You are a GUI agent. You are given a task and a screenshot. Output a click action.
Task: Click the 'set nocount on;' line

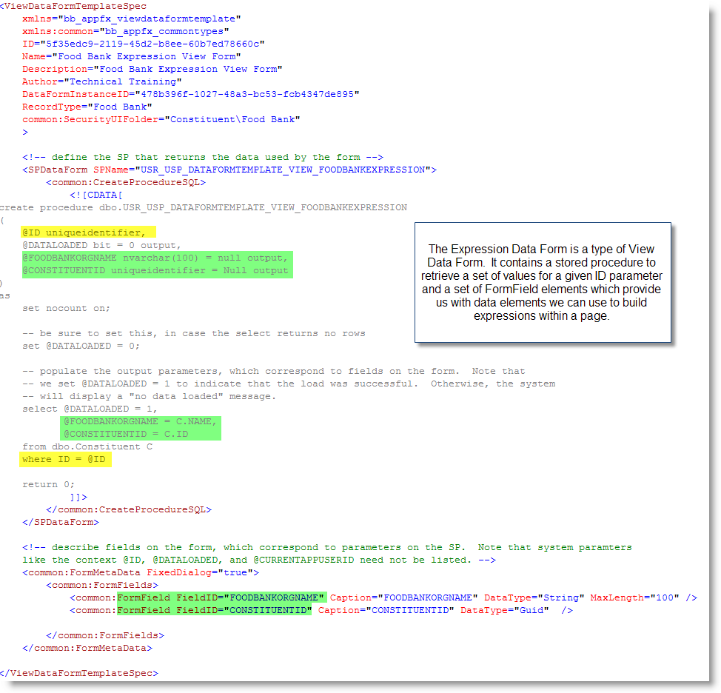point(66,308)
